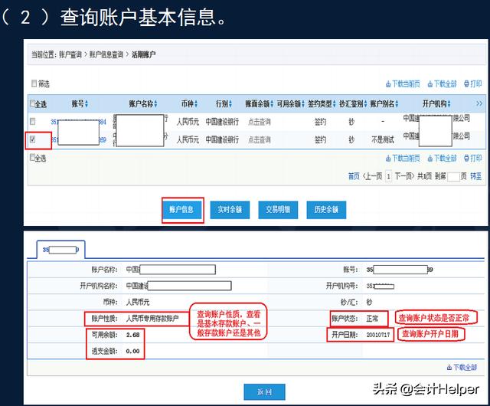Sort by 账户名称 column arrows

(155, 104)
